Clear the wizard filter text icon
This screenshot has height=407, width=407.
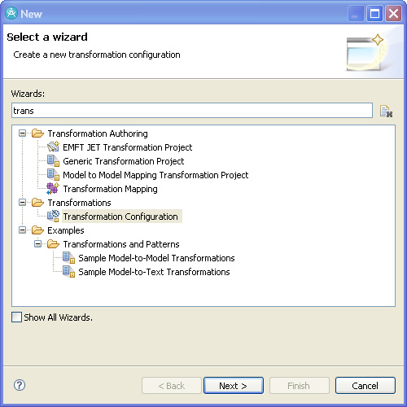pos(386,111)
